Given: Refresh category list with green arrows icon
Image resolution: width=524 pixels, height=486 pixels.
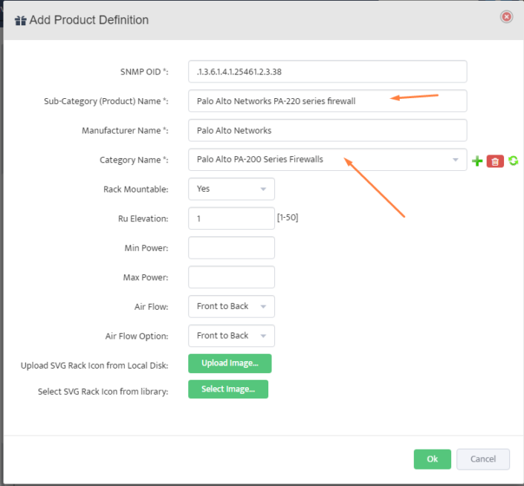Looking at the screenshot, I should coord(513,161).
